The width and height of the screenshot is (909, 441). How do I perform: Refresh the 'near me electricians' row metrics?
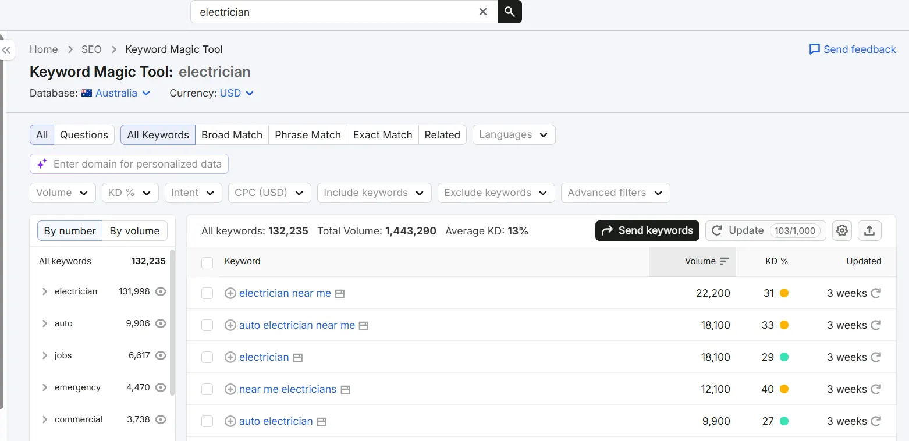click(876, 389)
